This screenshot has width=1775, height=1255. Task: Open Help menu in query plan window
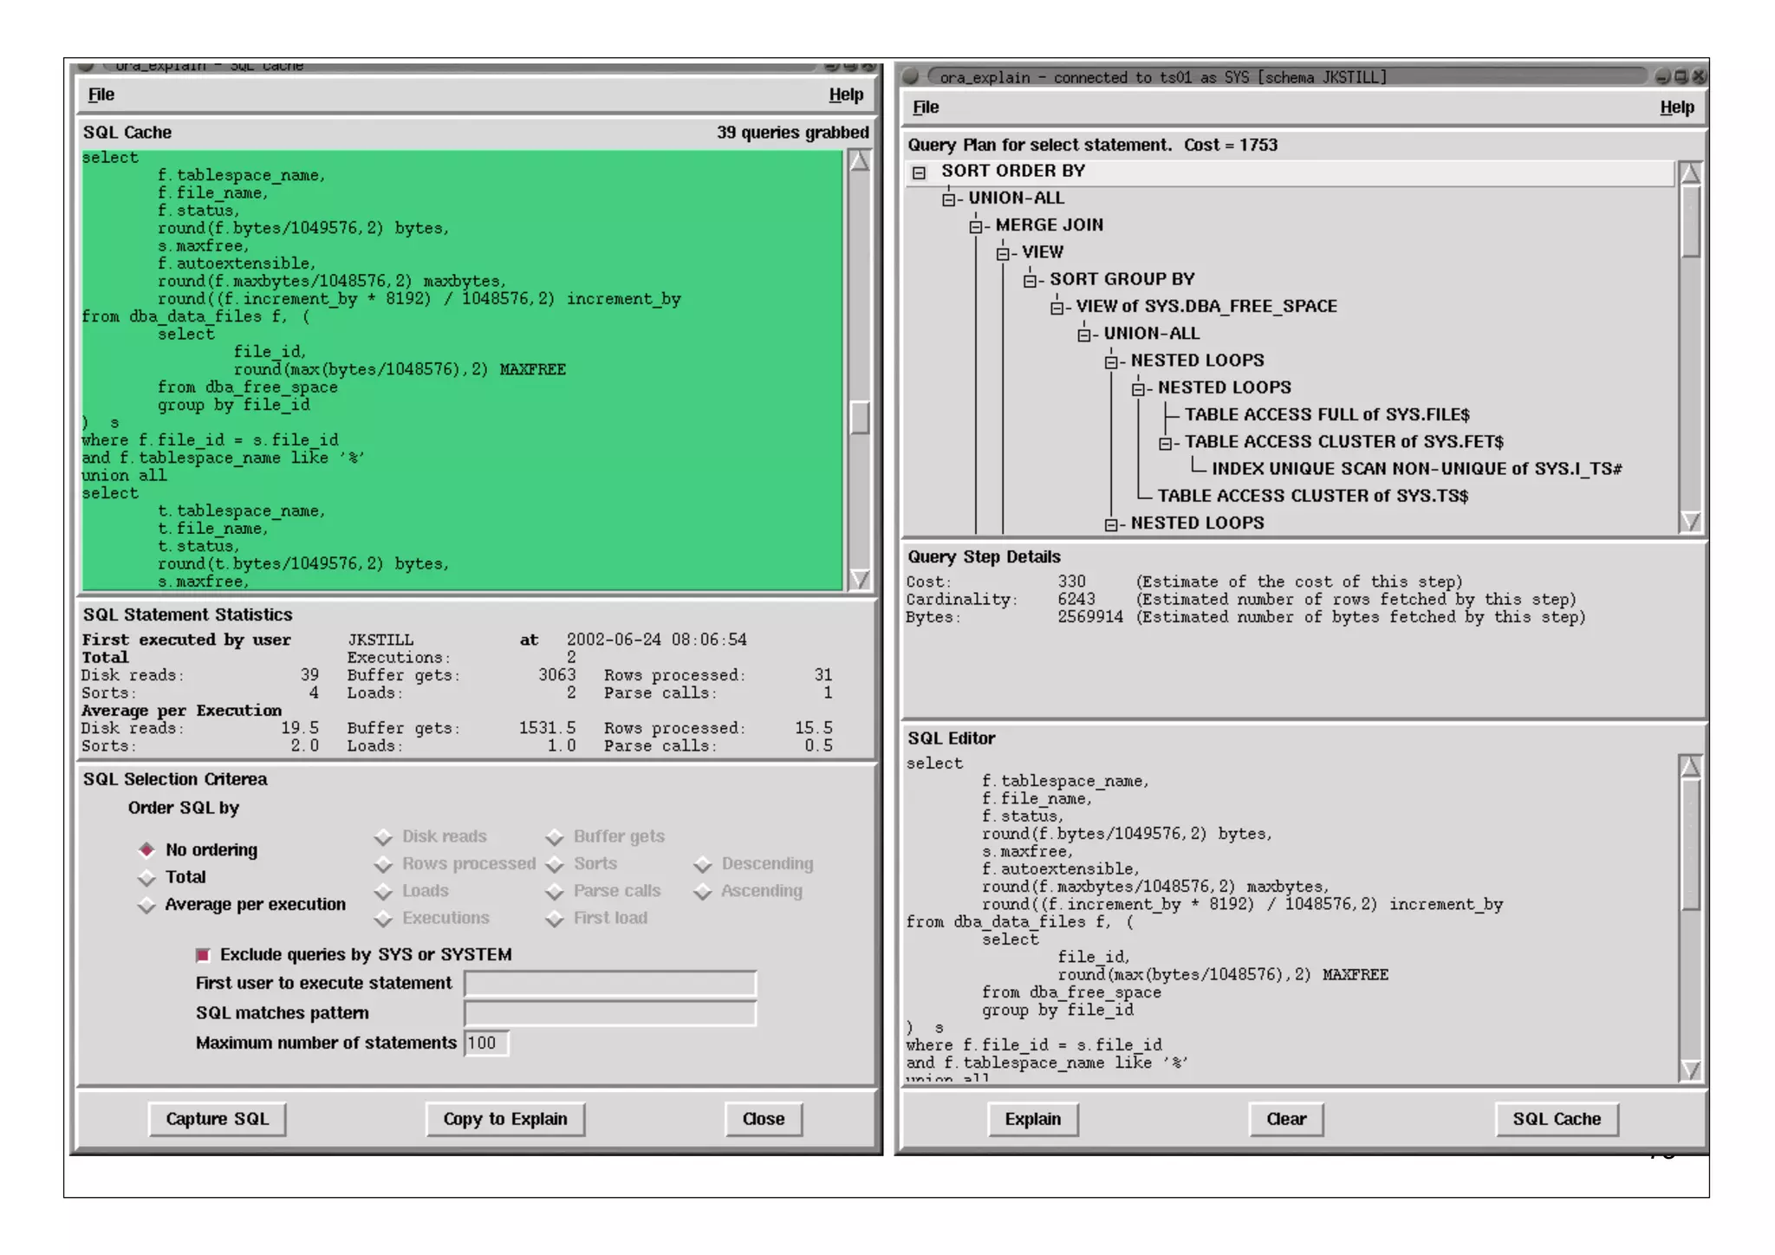(x=1676, y=107)
